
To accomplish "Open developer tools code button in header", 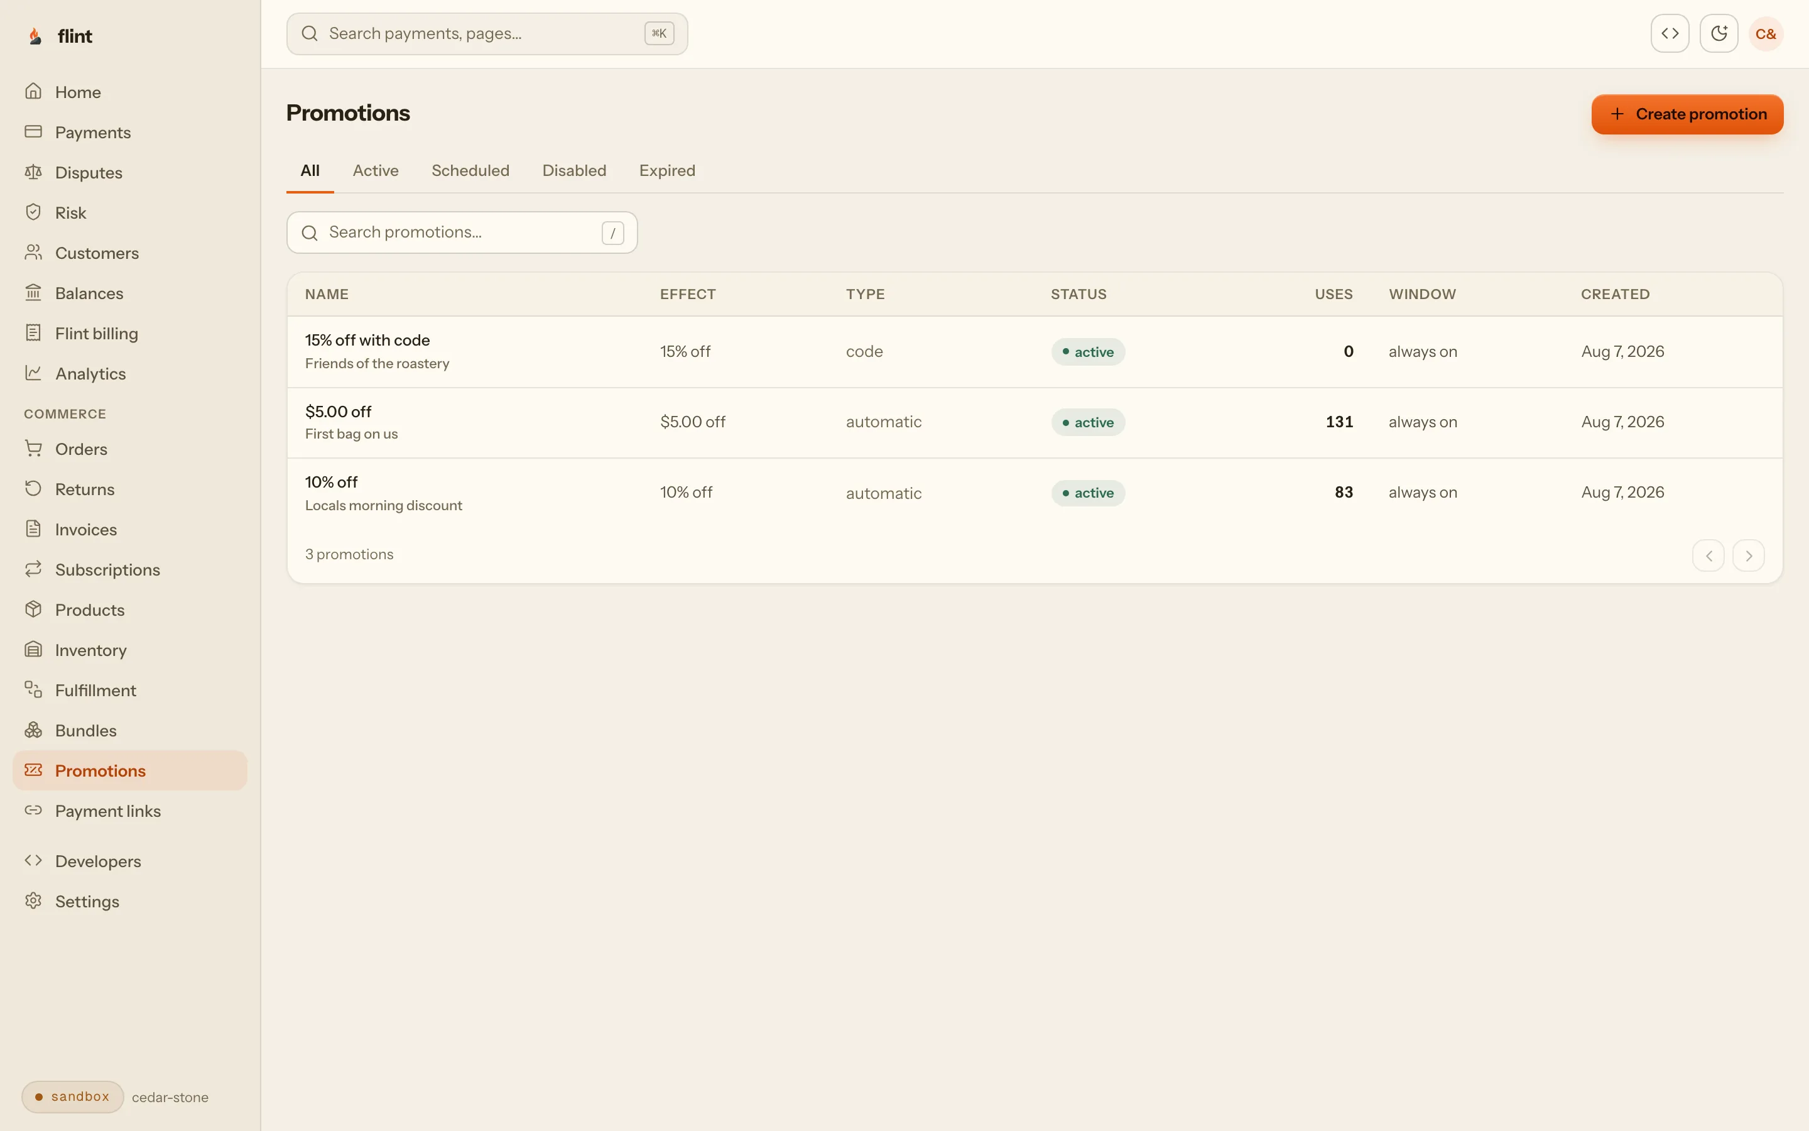I will coord(1670,34).
